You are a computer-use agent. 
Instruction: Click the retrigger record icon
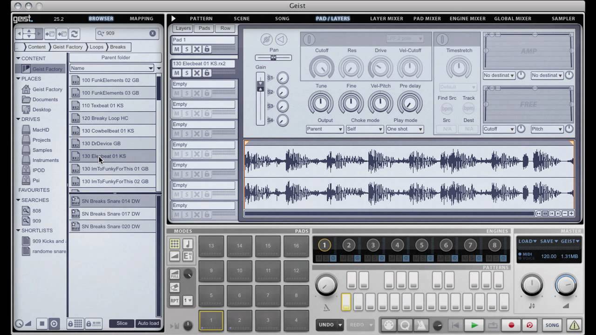click(x=529, y=325)
